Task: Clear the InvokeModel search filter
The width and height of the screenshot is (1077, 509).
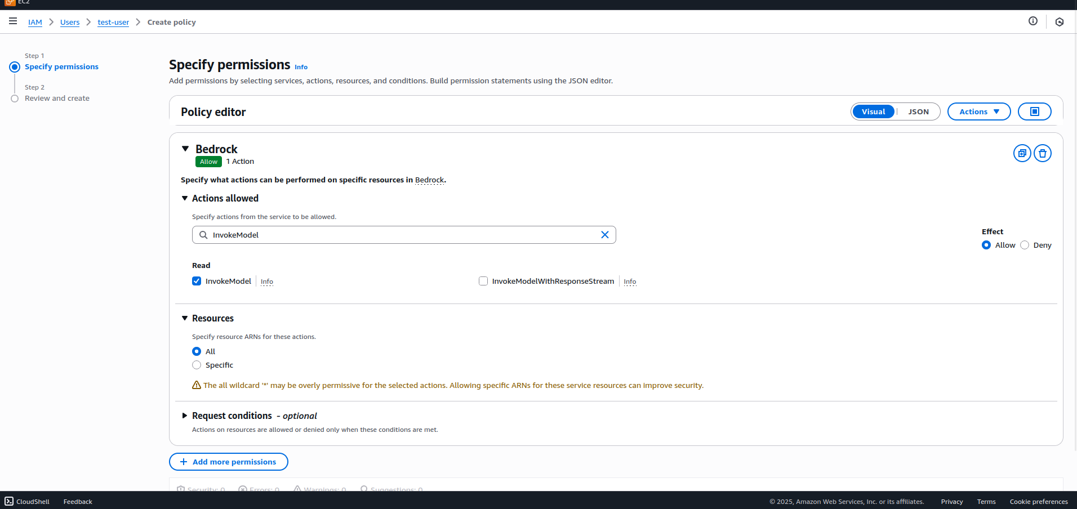Action: 604,235
